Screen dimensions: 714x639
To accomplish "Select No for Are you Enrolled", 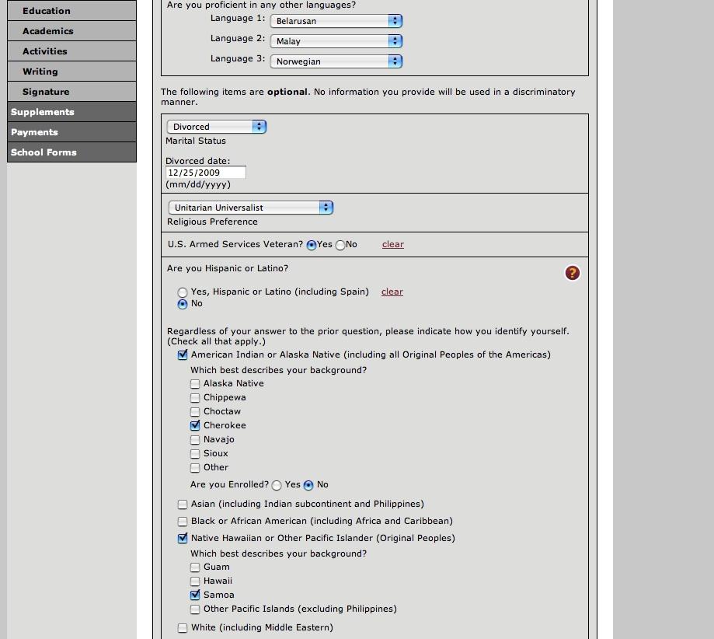I will pyautogui.click(x=308, y=485).
